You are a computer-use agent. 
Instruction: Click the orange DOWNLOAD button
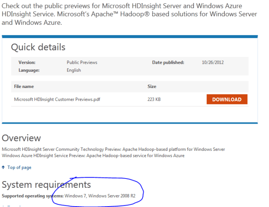point(227,99)
